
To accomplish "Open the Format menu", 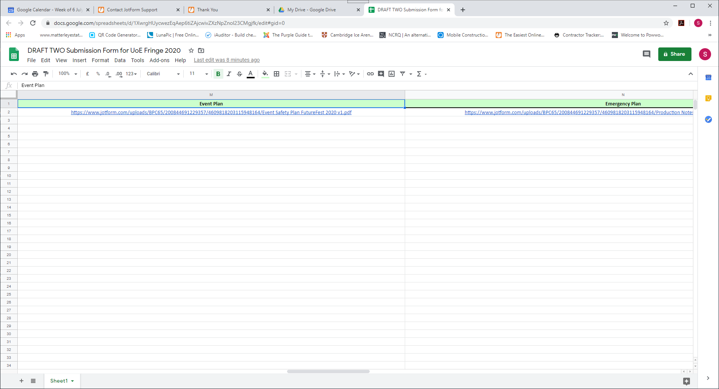I will pyautogui.click(x=100, y=60).
